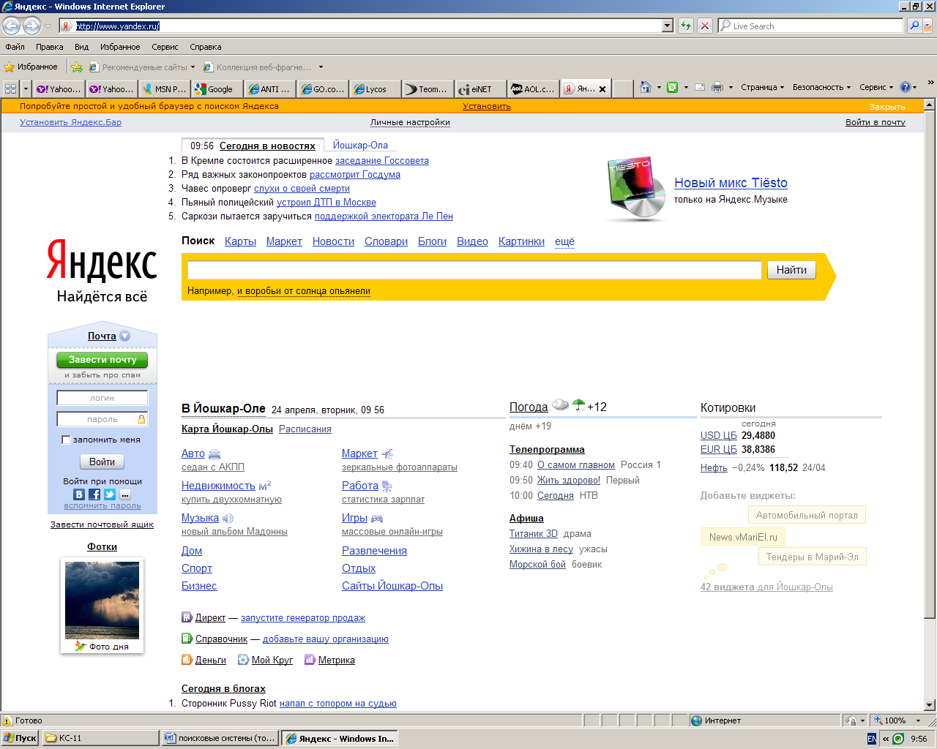
Task: Open the Страница dropdown menu
Action: coord(762,87)
